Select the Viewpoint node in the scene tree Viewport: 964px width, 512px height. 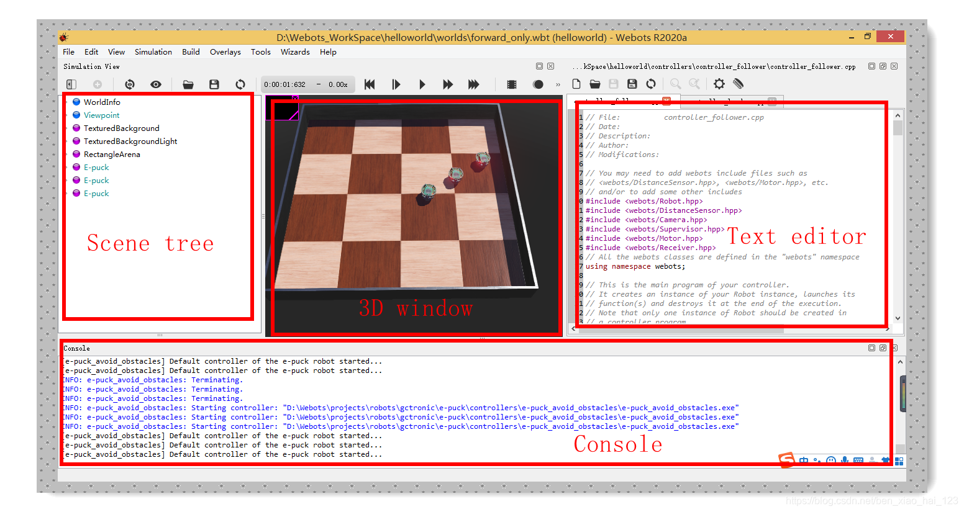[101, 115]
